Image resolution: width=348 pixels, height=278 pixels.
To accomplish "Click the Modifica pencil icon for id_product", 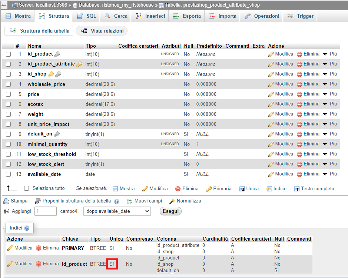I will [x=271, y=54].
